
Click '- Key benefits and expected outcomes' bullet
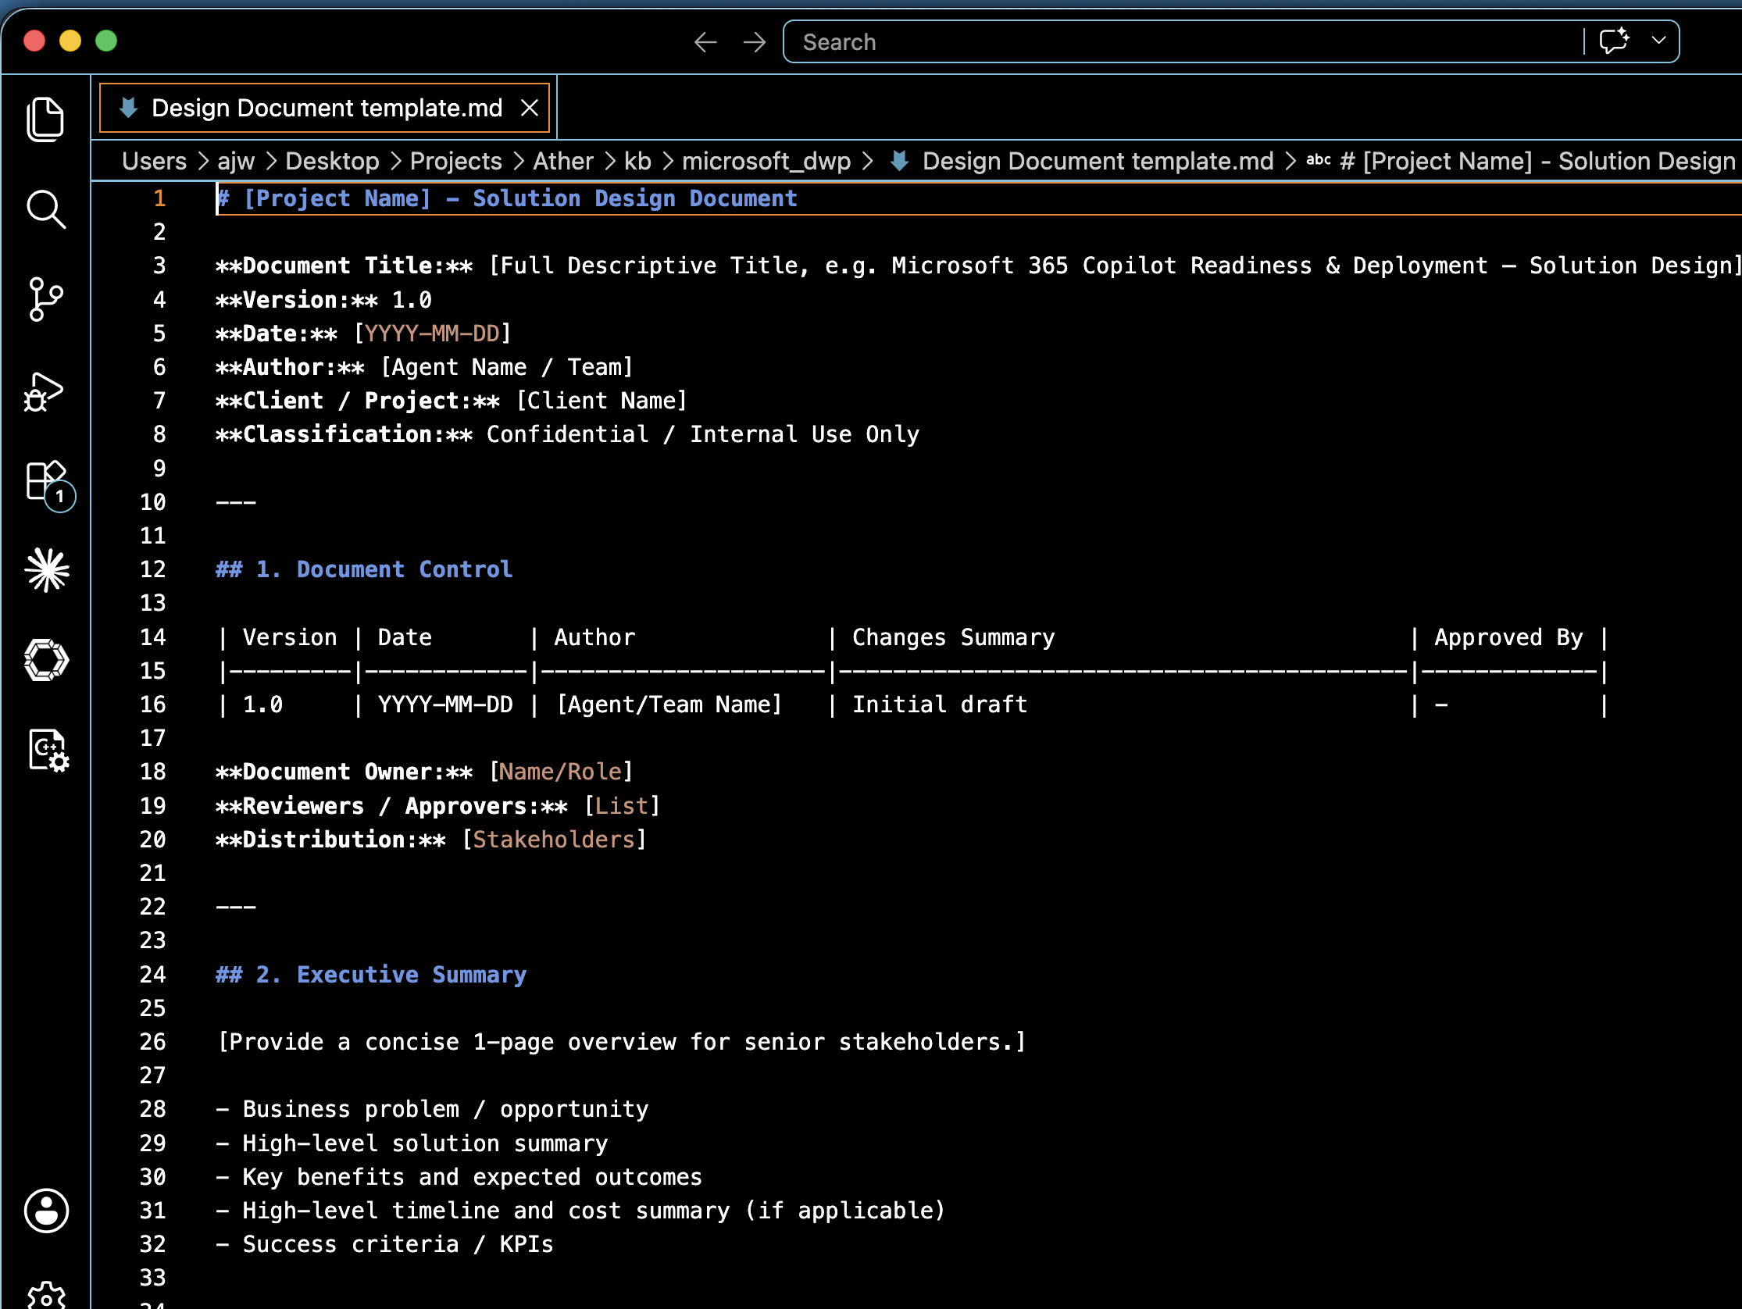(x=459, y=1177)
